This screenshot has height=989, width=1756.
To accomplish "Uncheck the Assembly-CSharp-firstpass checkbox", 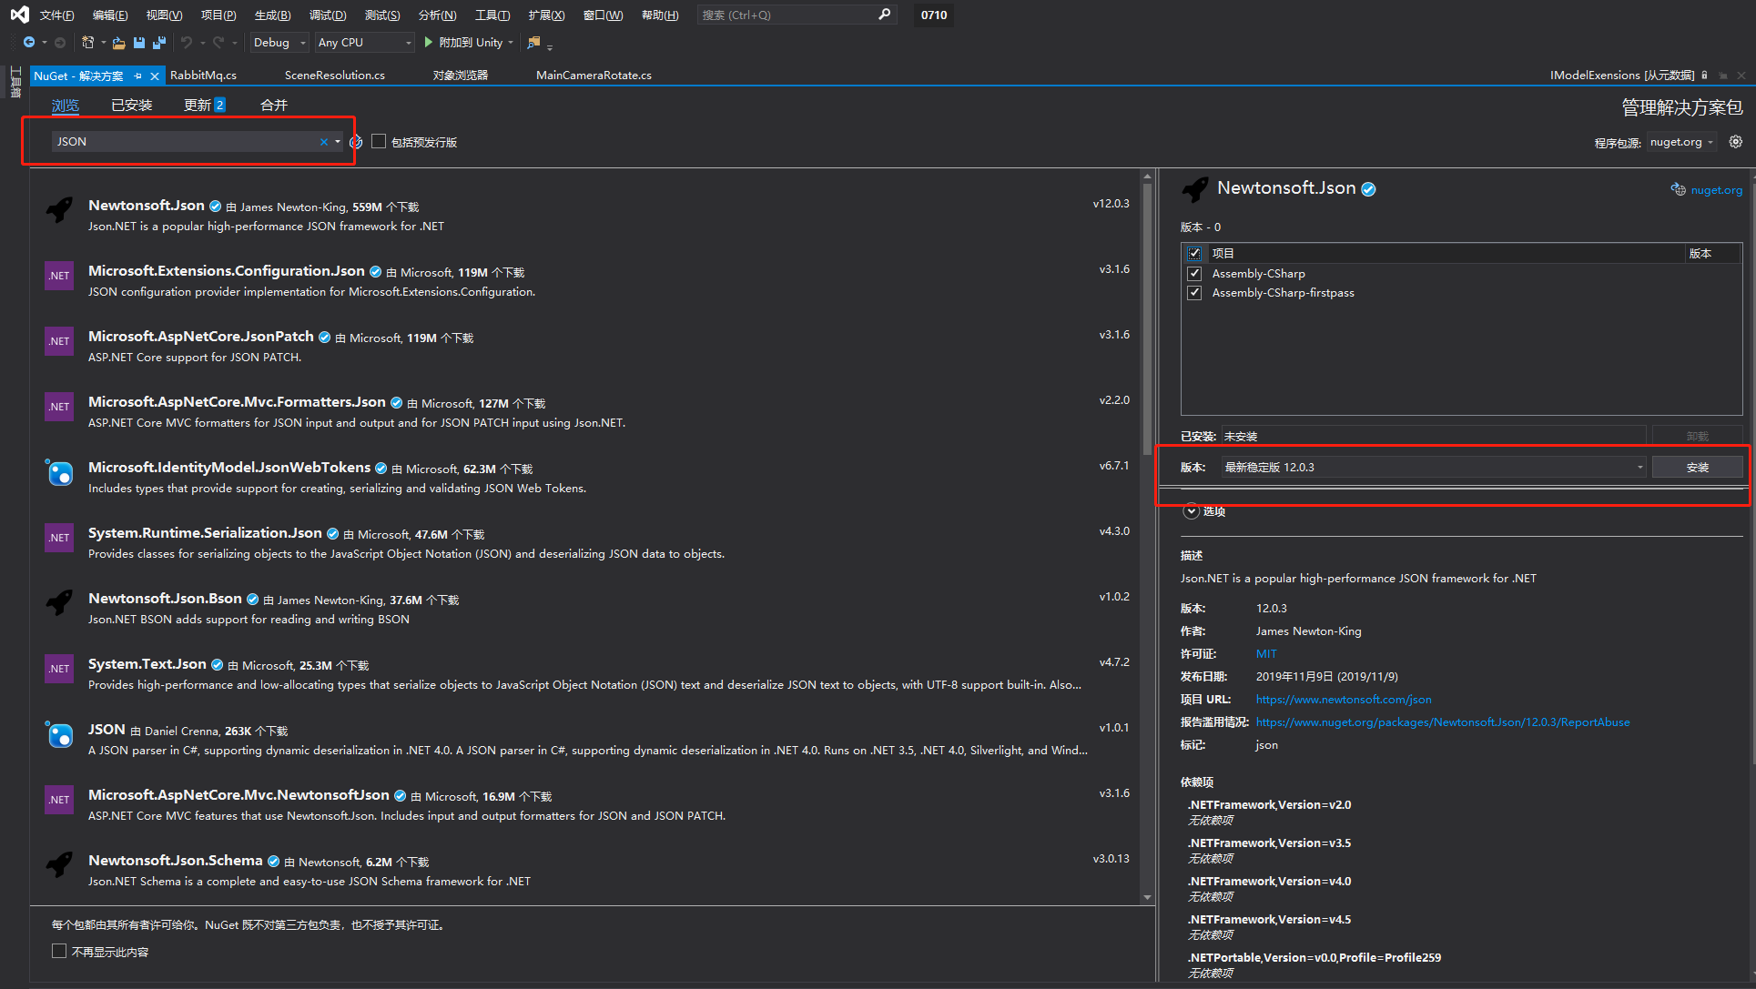I will tap(1194, 293).
